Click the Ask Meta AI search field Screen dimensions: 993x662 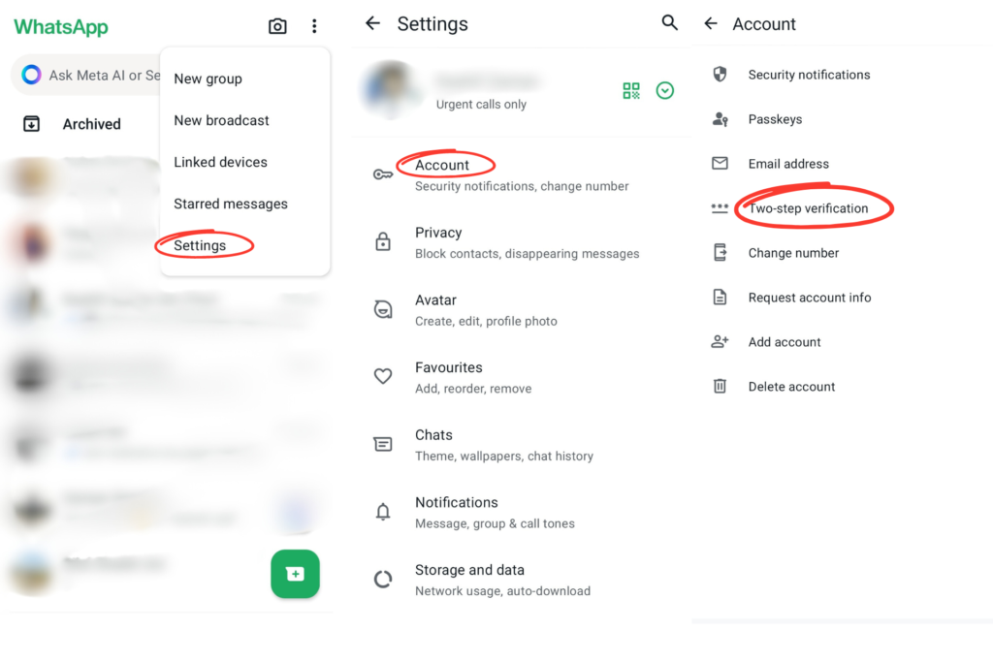pos(86,75)
